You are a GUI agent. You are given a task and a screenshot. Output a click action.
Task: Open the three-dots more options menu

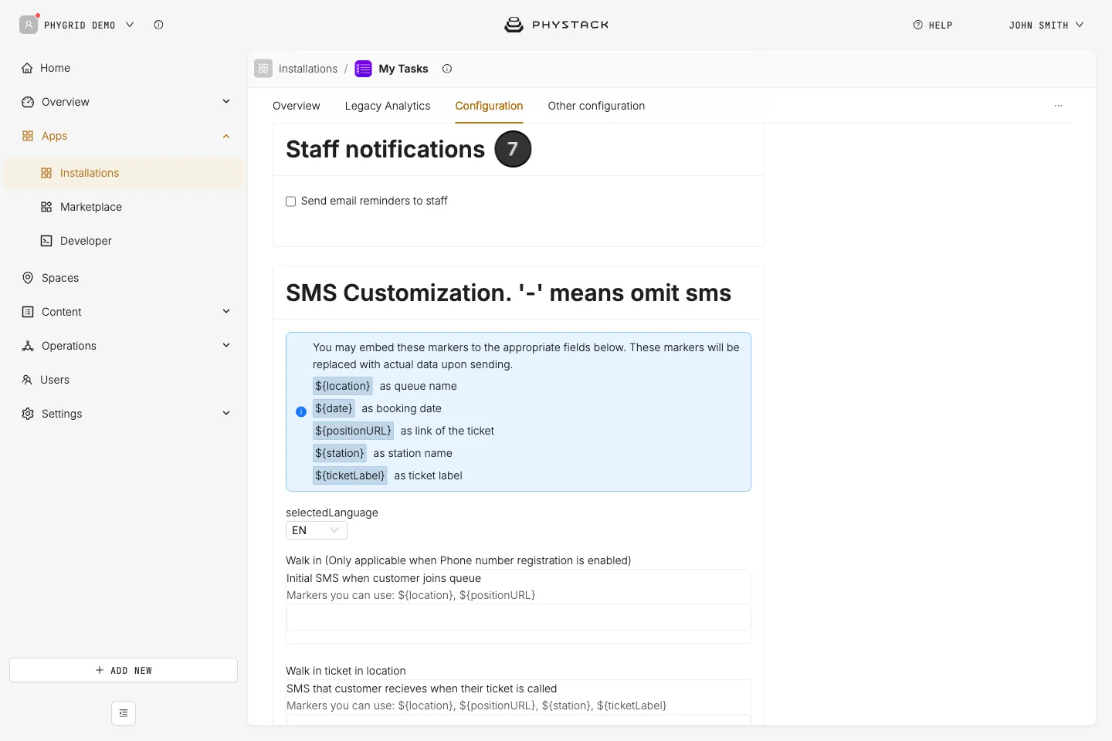[x=1059, y=106]
